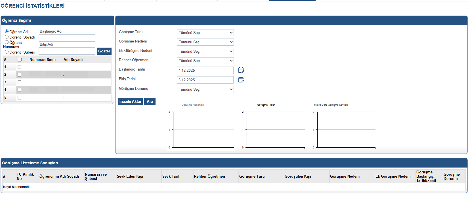Open the Başlangıç Tarihi calendar picker icon

(241, 70)
